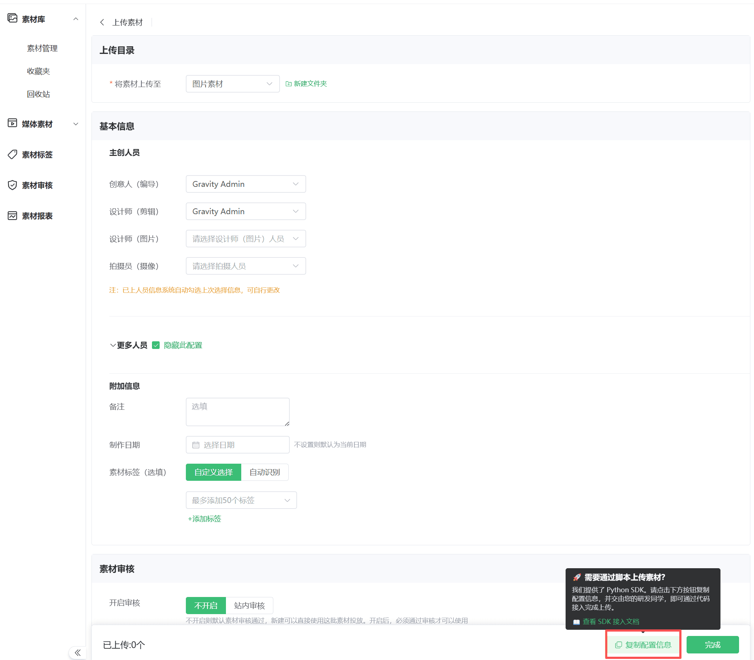Go back using the arrow beside 上传素材
Screen dimensions: 754x660
(x=102, y=22)
